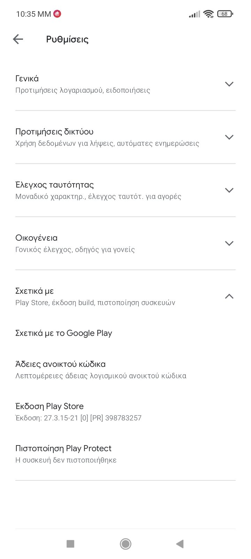
Task: Collapse the Σχετικά με section chevron
Action: coord(229,296)
